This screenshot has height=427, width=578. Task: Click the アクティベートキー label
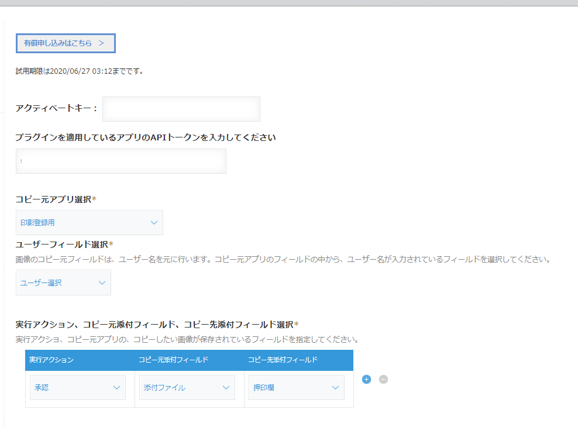(56, 109)
